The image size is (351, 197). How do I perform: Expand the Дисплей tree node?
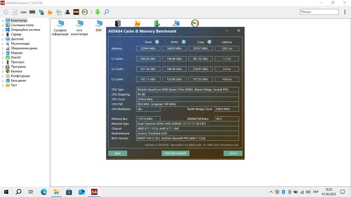(3, 39)
